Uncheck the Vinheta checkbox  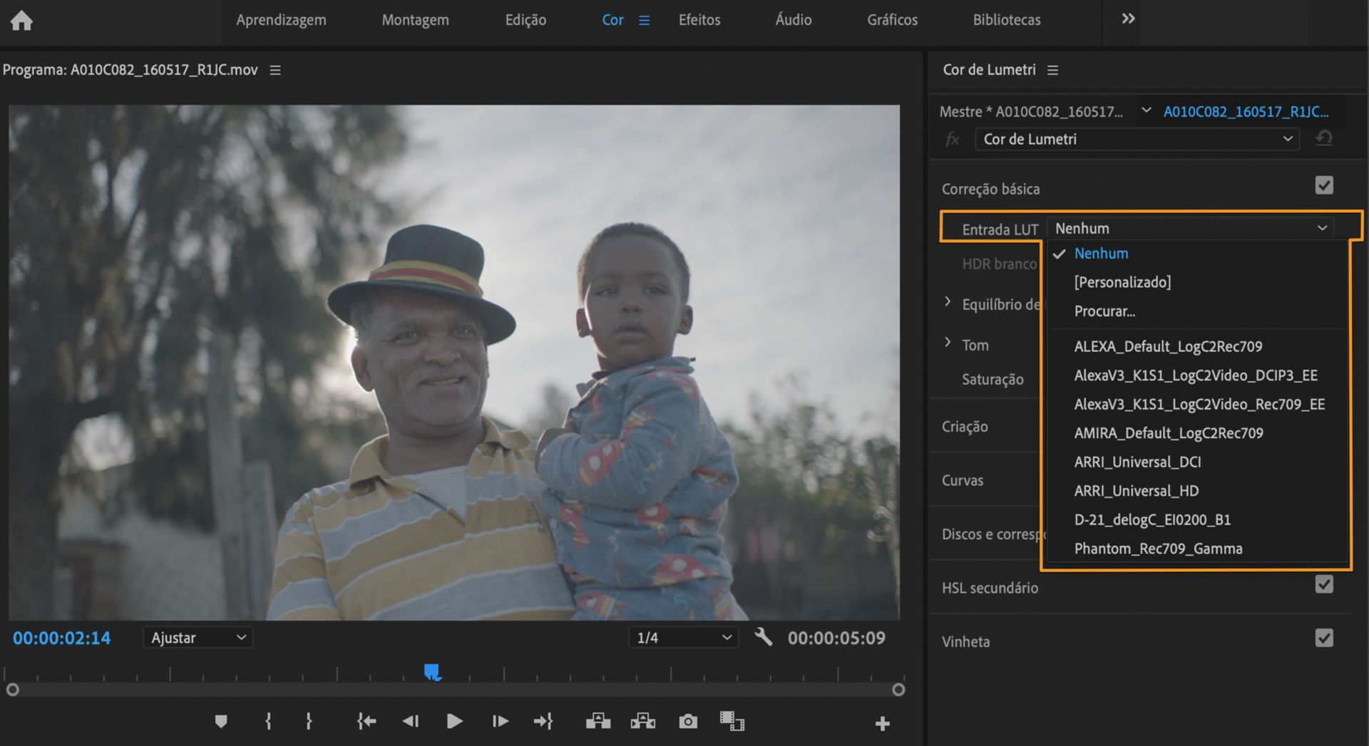1323,638
